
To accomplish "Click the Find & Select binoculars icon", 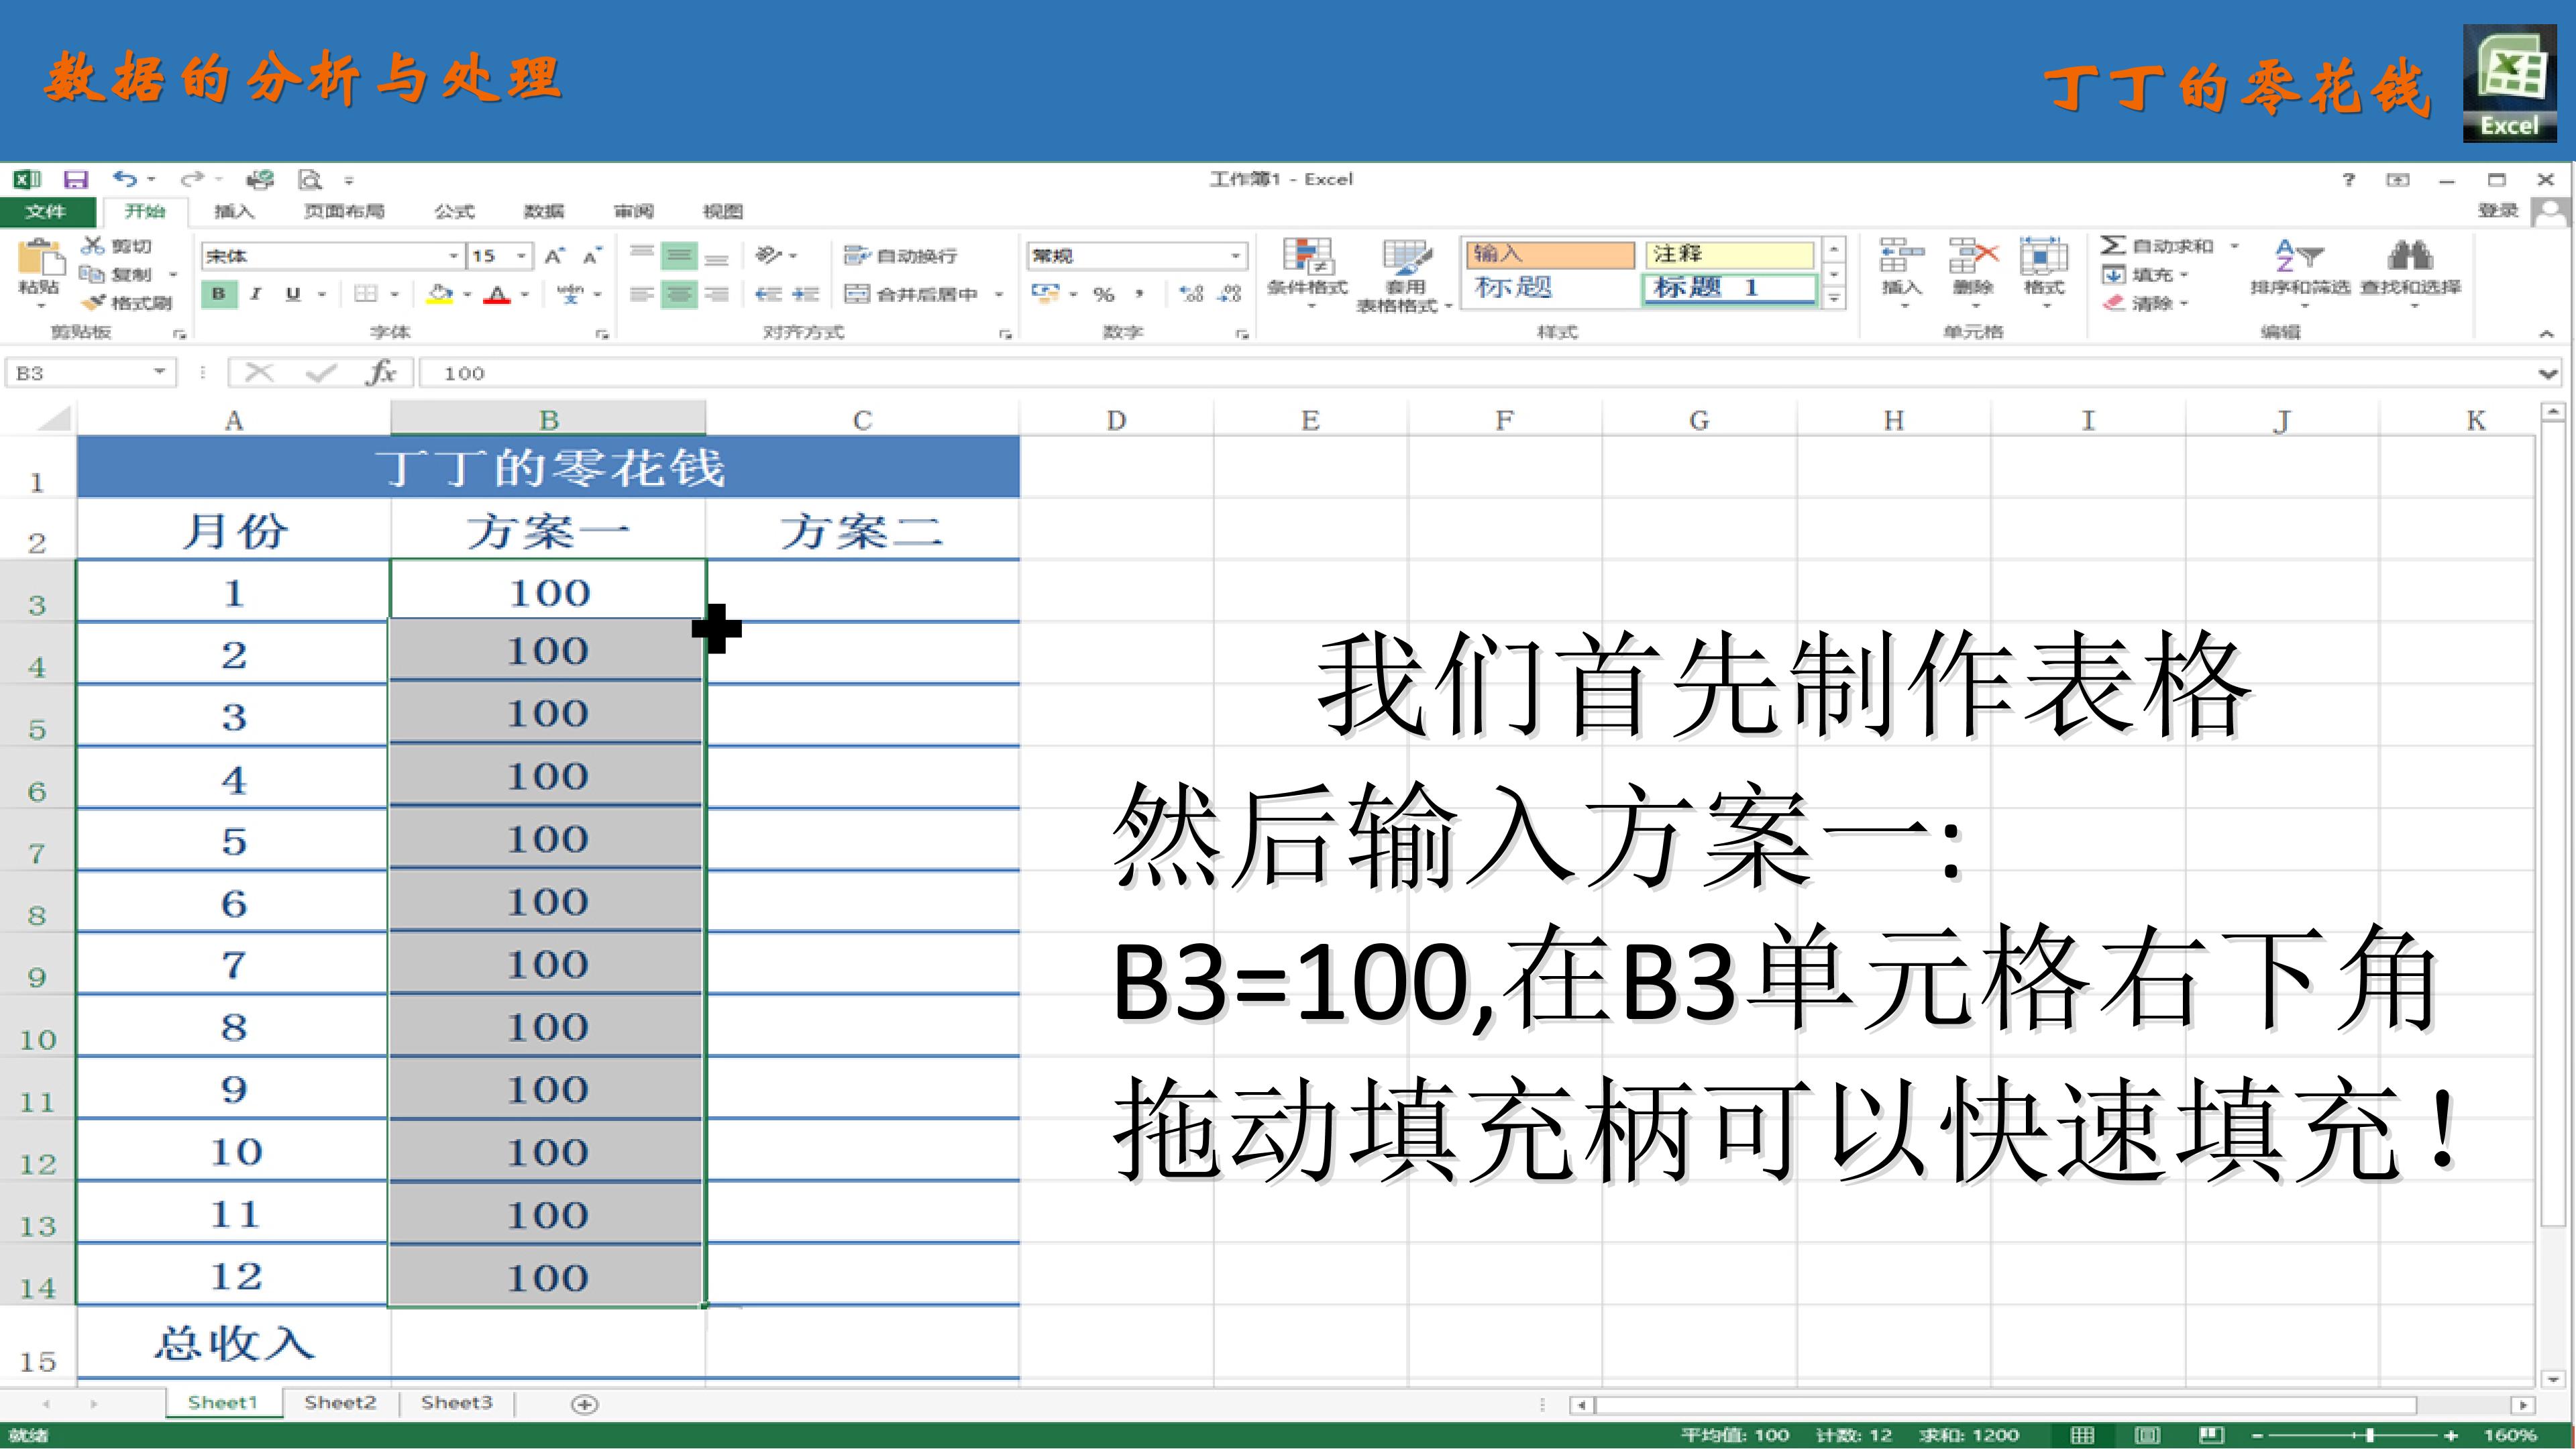I will (x=2410, y=255).
